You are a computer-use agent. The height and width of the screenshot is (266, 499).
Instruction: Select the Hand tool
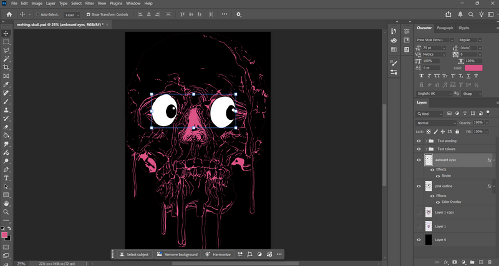tap(6, 203)
